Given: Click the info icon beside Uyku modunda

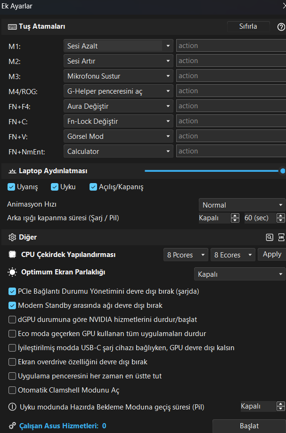Looking at the screenshot, I should (12, 407).
